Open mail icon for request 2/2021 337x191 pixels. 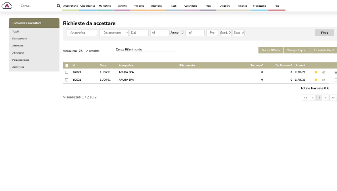point(324,73)
